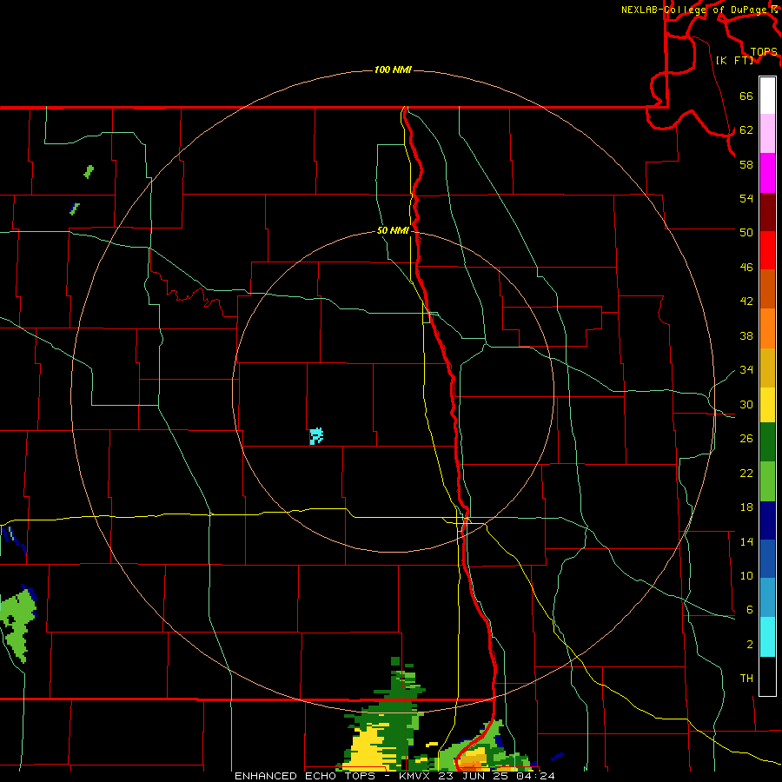Click the legend value 10

tap(746, 576)
